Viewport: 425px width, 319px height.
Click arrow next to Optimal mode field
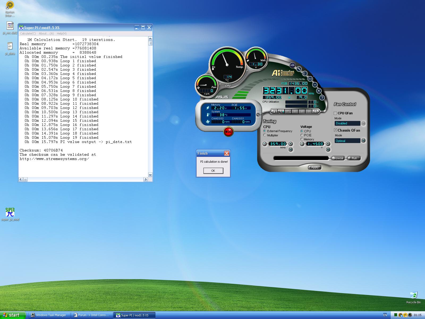(363, 140)
